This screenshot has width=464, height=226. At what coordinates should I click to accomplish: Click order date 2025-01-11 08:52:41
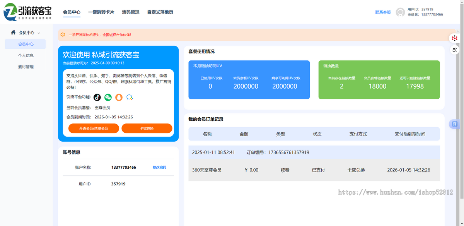tap(213, 152)
